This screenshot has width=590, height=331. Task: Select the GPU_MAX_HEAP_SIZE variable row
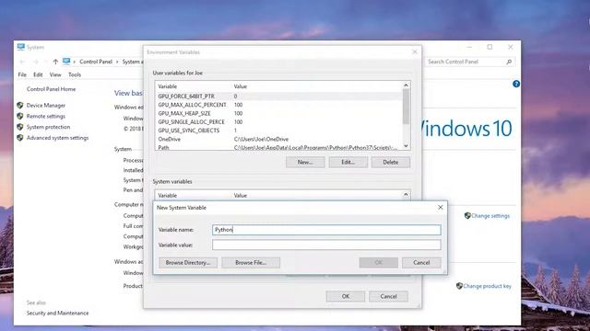[x=278, y=113]
